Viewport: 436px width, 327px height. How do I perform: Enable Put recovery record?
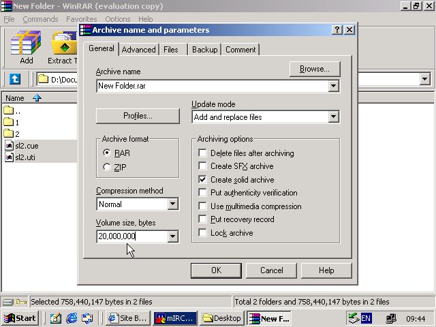203,219
